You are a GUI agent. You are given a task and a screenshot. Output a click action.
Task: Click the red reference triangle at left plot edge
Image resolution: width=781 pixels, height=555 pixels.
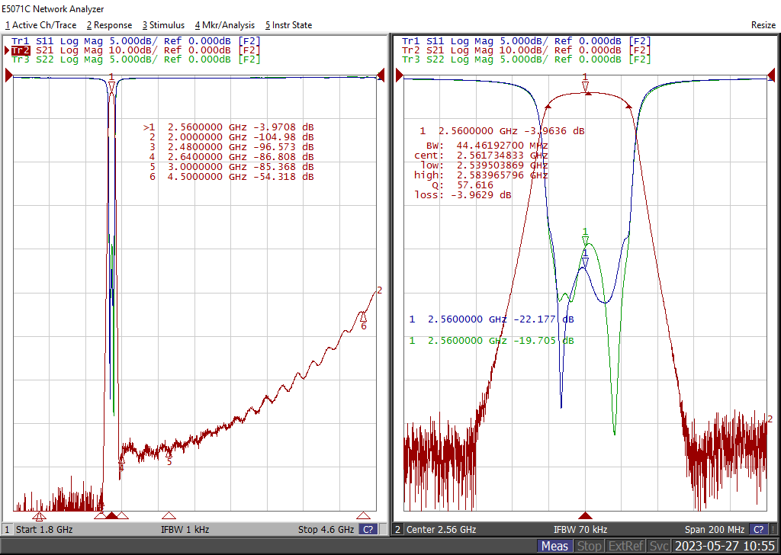9,75
